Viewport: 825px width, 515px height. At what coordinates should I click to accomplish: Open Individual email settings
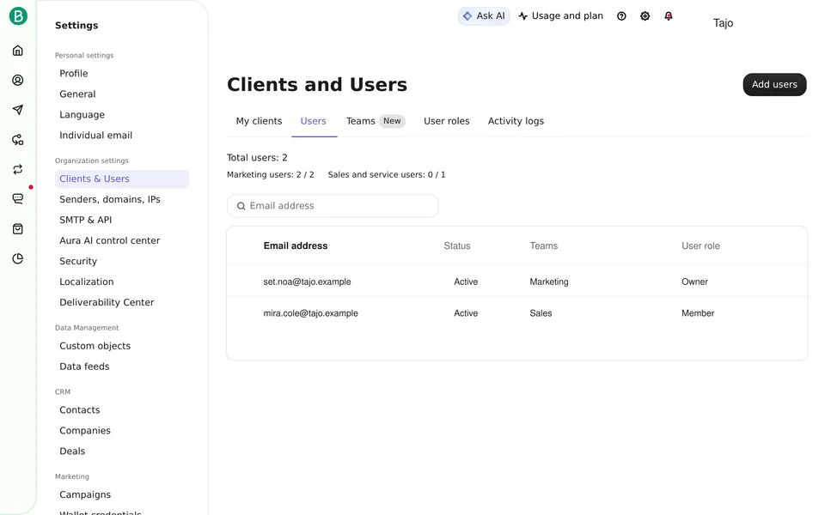pos(95,135)
